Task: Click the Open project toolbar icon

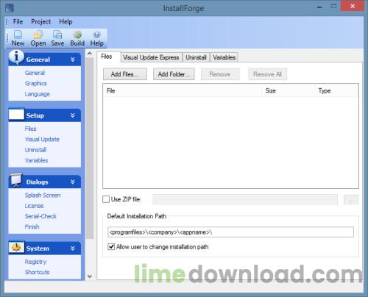Action: coord(38,35)
